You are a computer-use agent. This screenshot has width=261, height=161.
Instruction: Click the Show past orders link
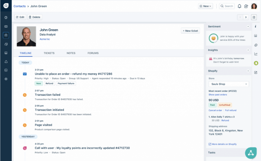tap(218, 95)
